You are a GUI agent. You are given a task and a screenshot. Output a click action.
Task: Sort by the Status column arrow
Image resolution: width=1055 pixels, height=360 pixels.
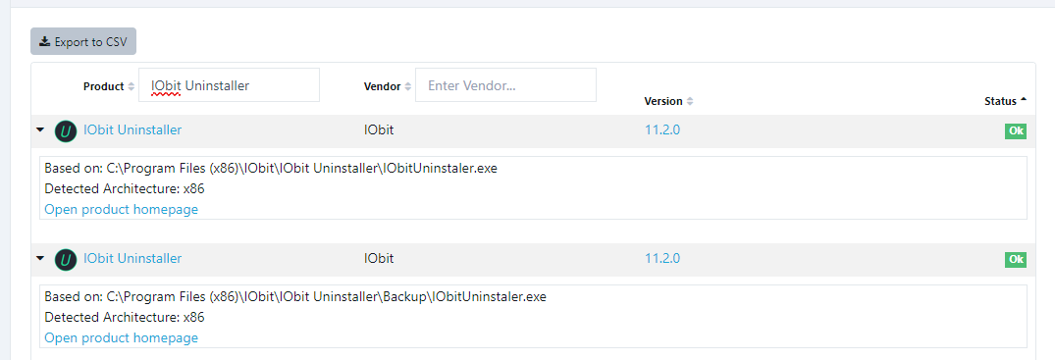click(1024, 100)
